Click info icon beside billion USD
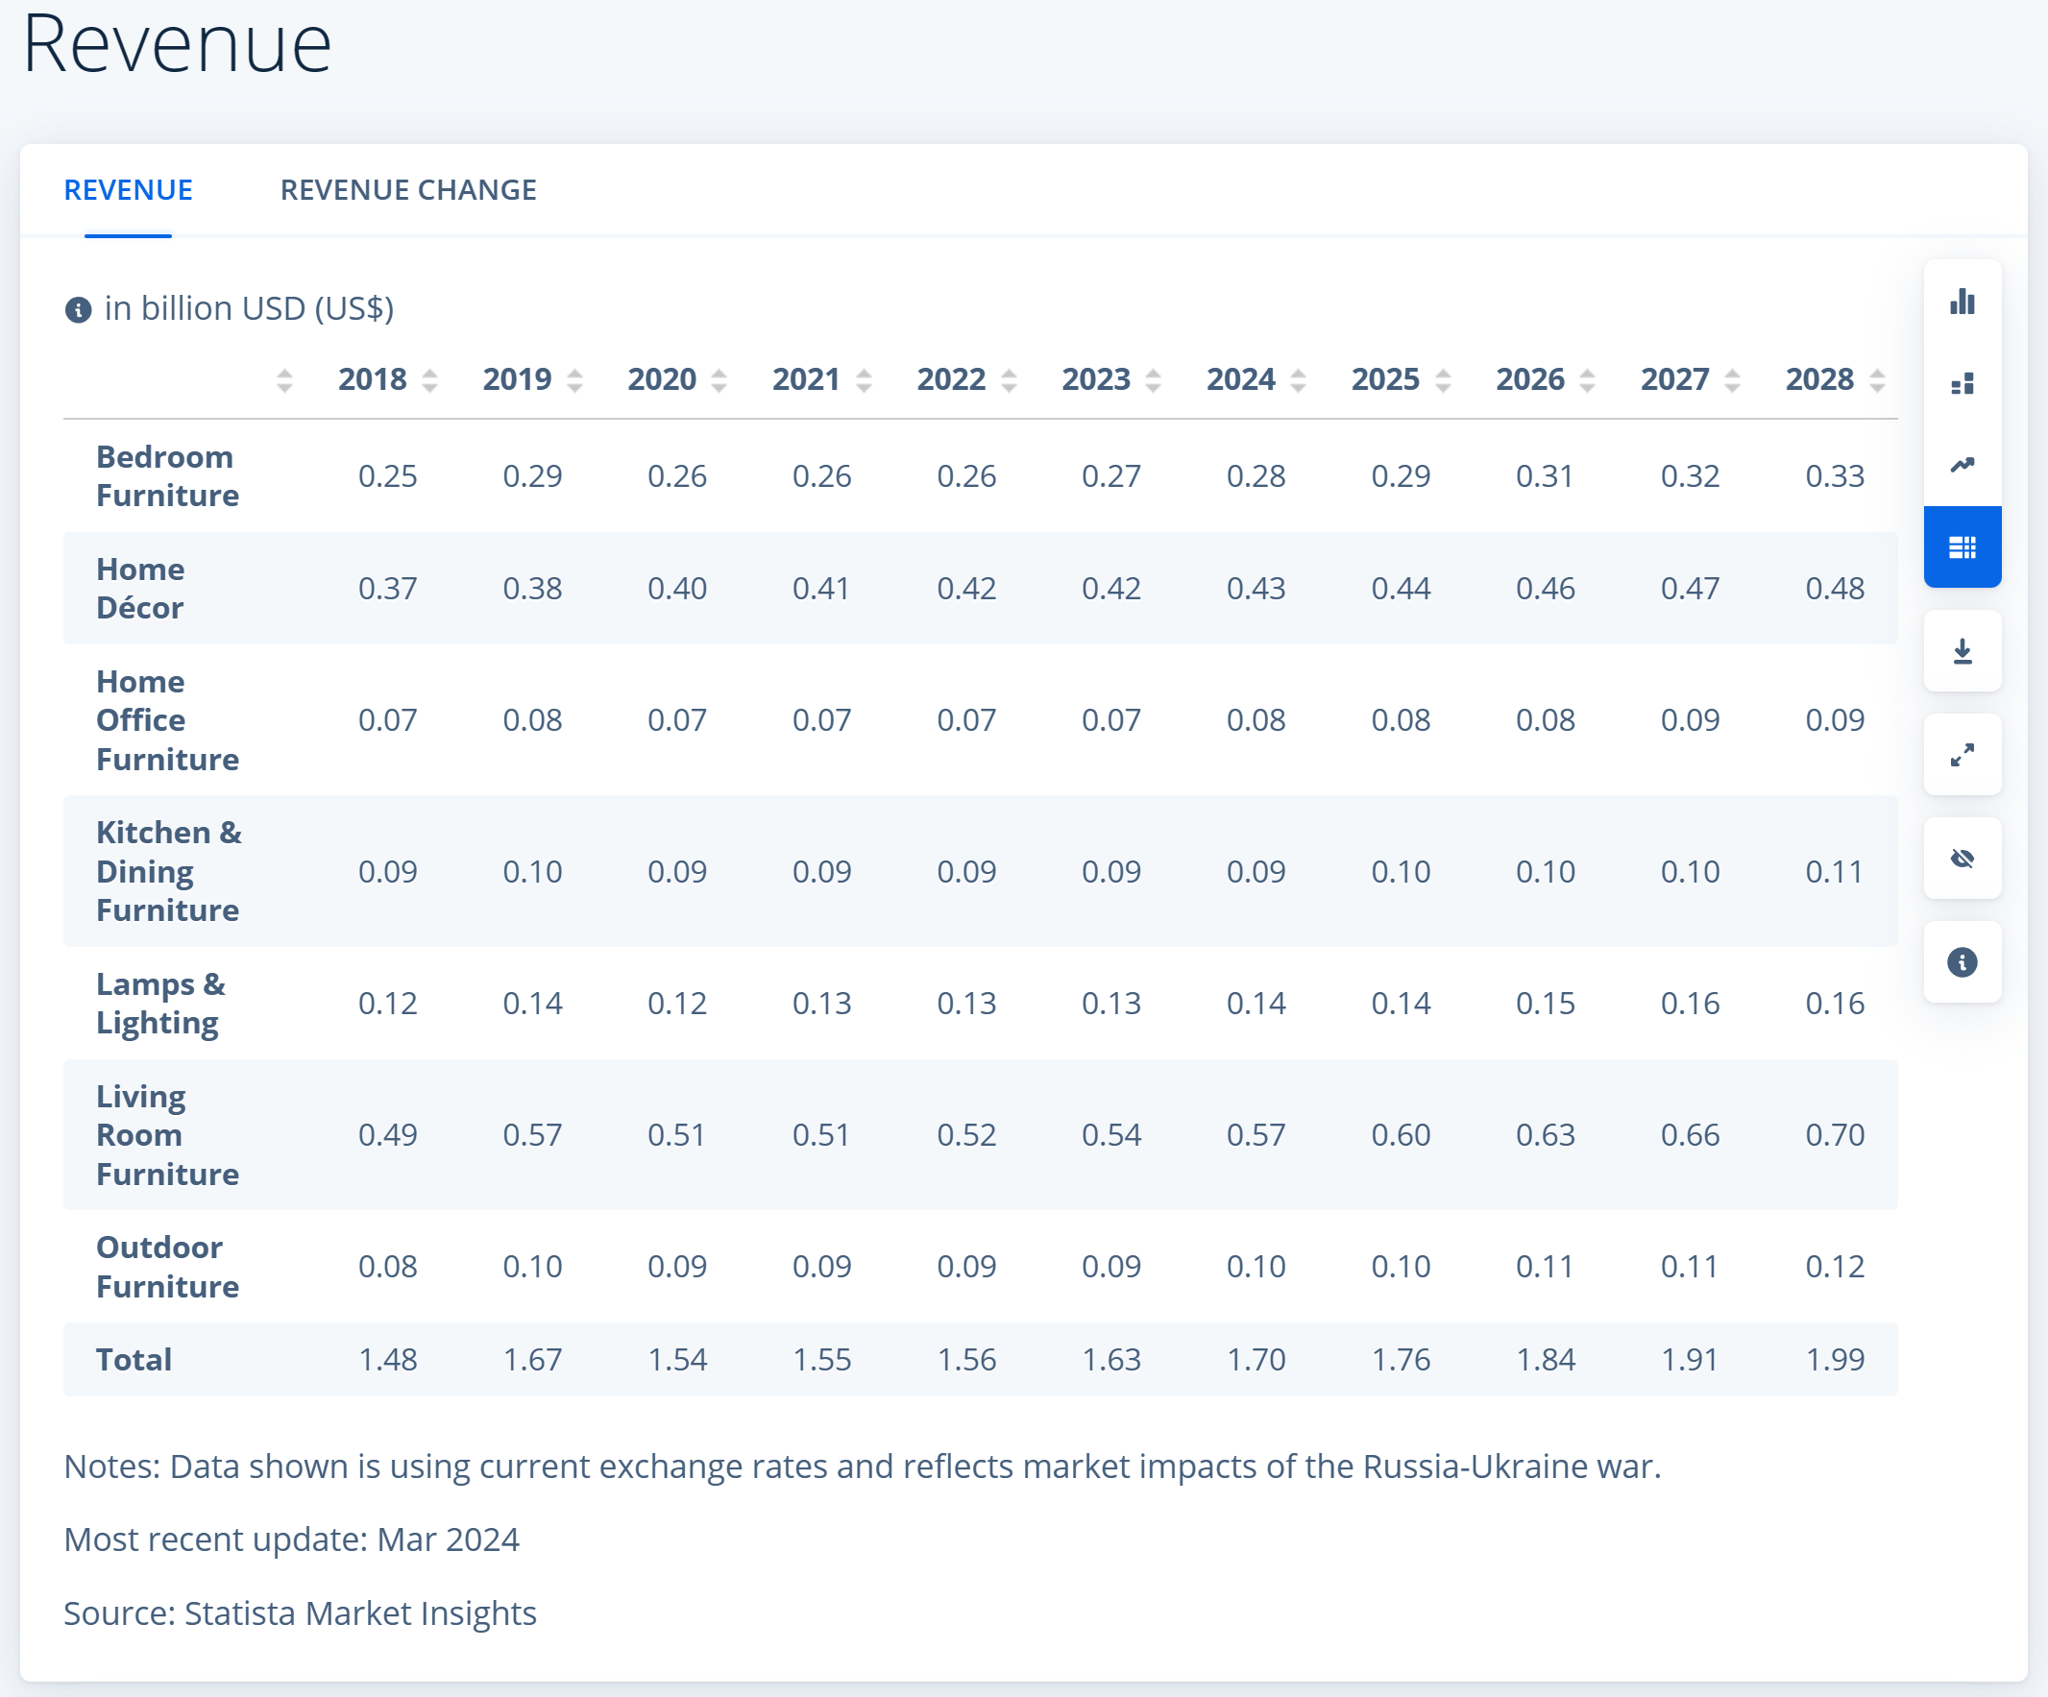The height and width of the screenshot is (1697, 2048). tap(78, 310)
